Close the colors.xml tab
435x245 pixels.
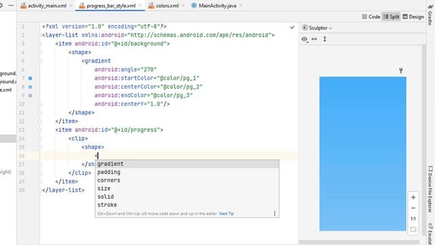pyautogui.click(x=183, y=5)
